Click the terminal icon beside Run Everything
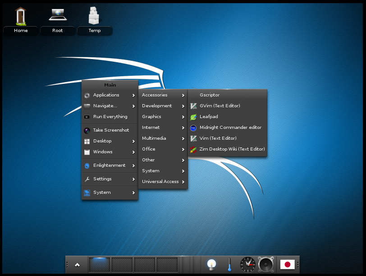Screen dimensions: 366x276 (87, 117)
